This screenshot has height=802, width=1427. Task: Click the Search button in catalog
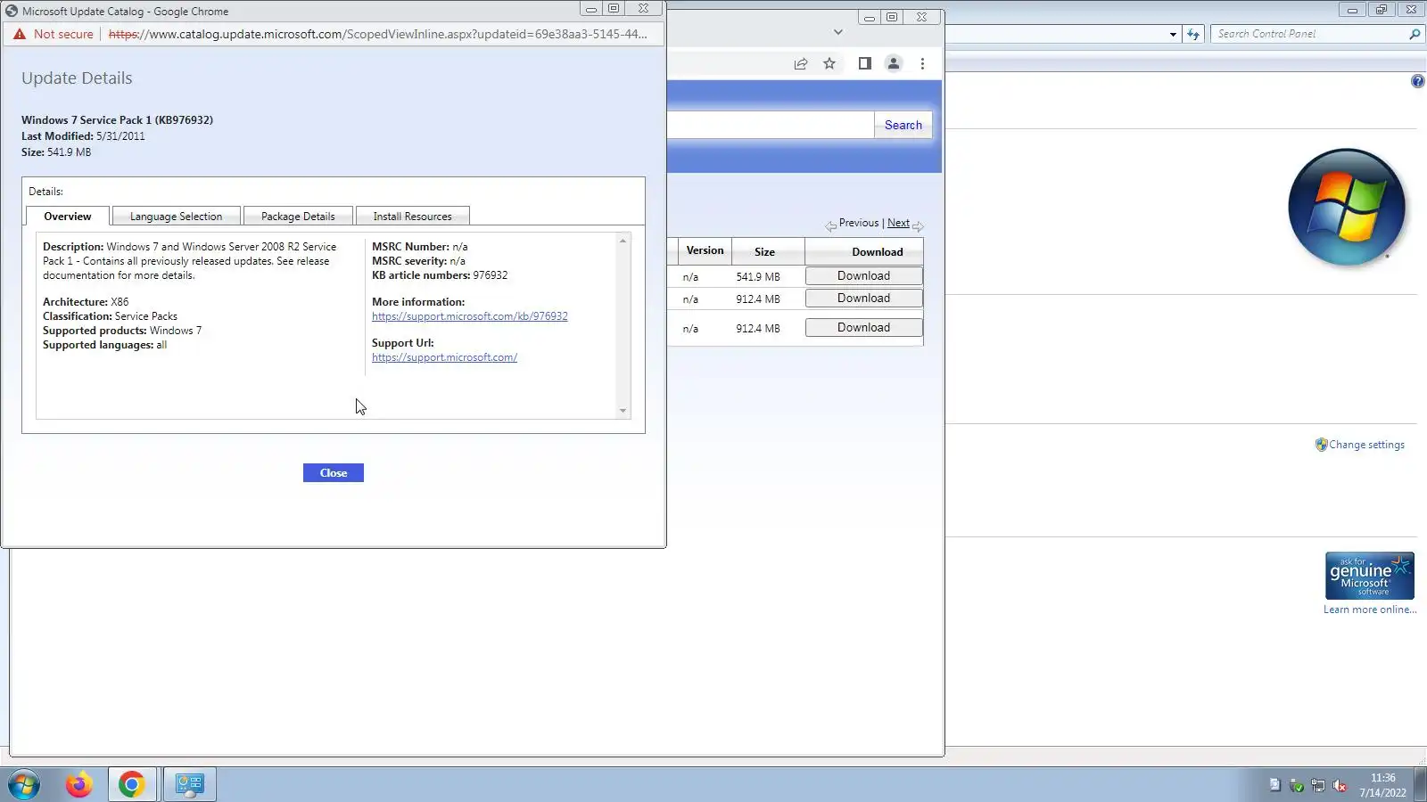click(x=903, y=125)
